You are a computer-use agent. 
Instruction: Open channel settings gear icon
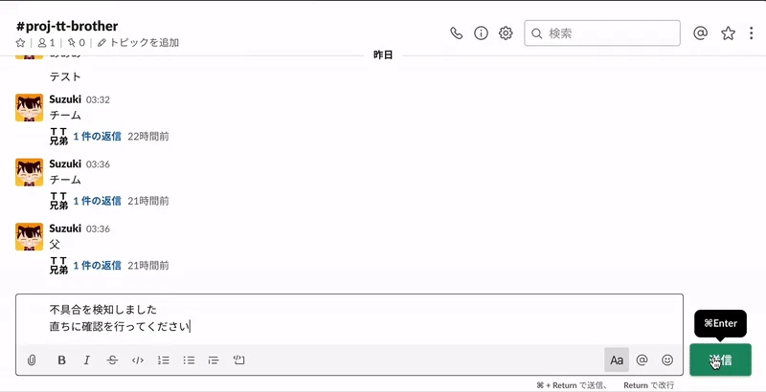506,33
